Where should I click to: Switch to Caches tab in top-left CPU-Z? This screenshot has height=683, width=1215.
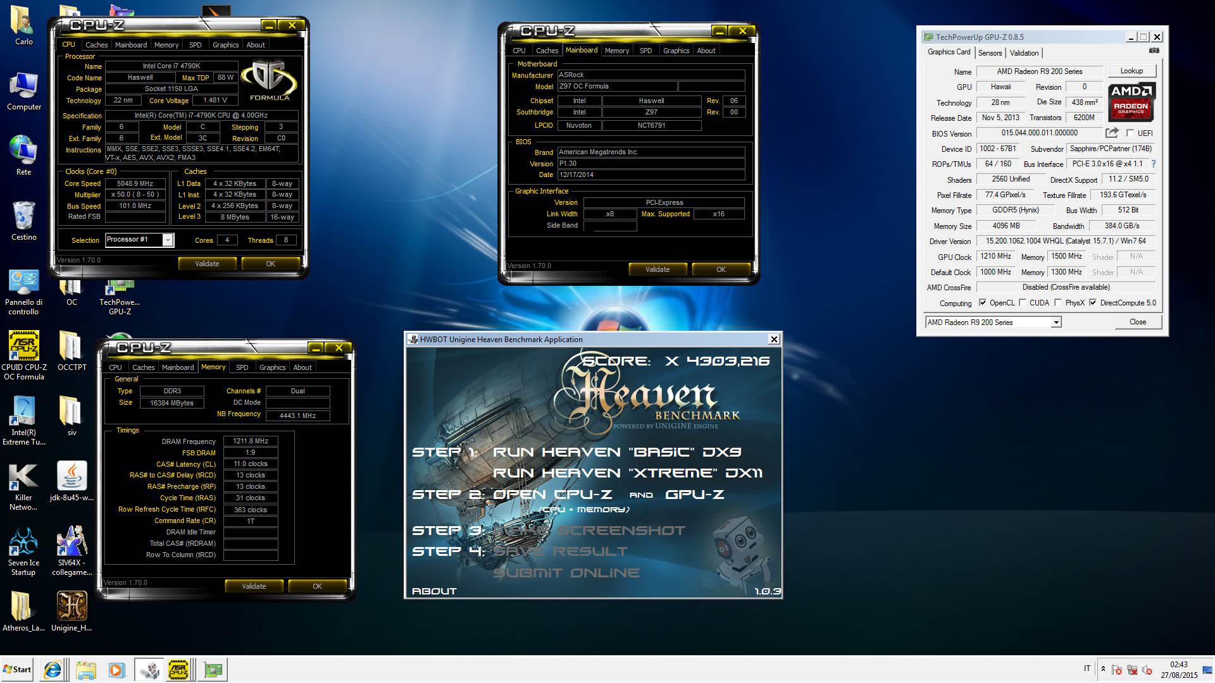click(x=96, y=45)
